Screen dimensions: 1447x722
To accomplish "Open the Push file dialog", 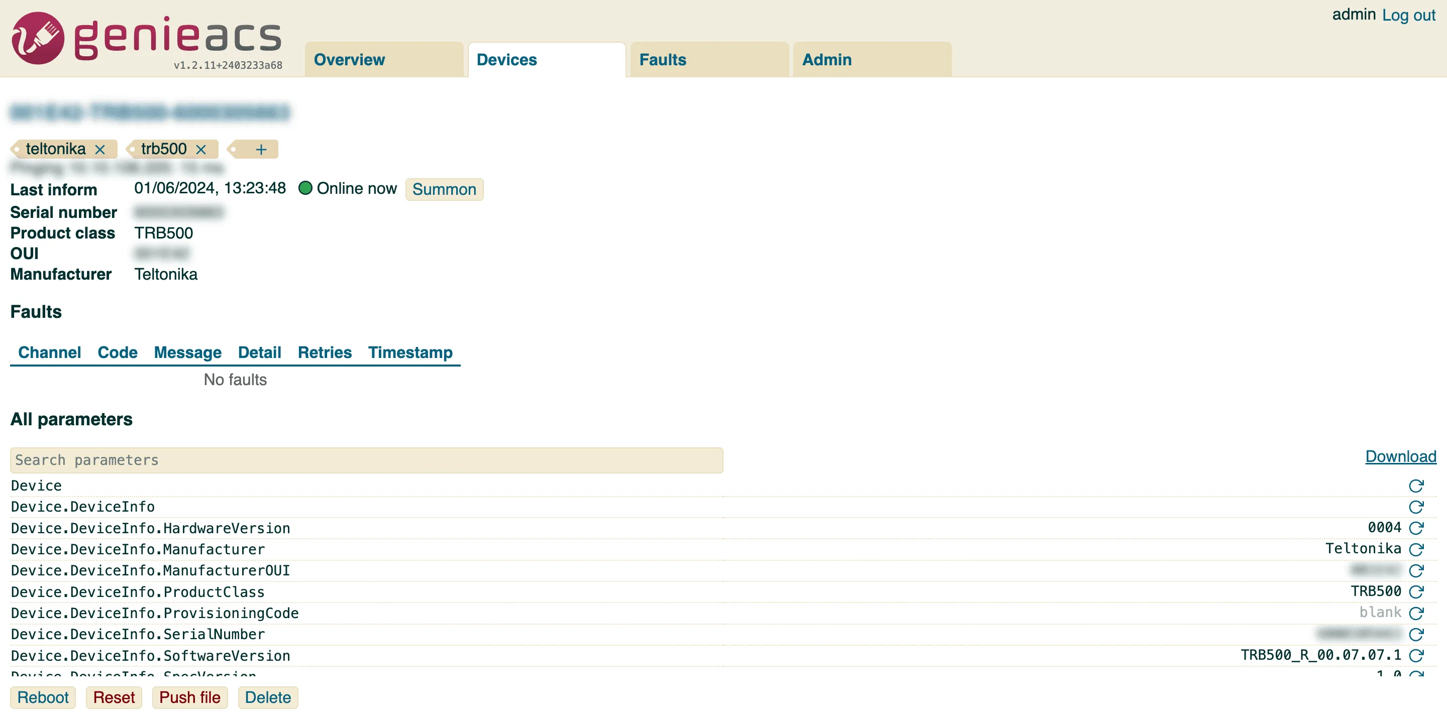I will [190, 697].
